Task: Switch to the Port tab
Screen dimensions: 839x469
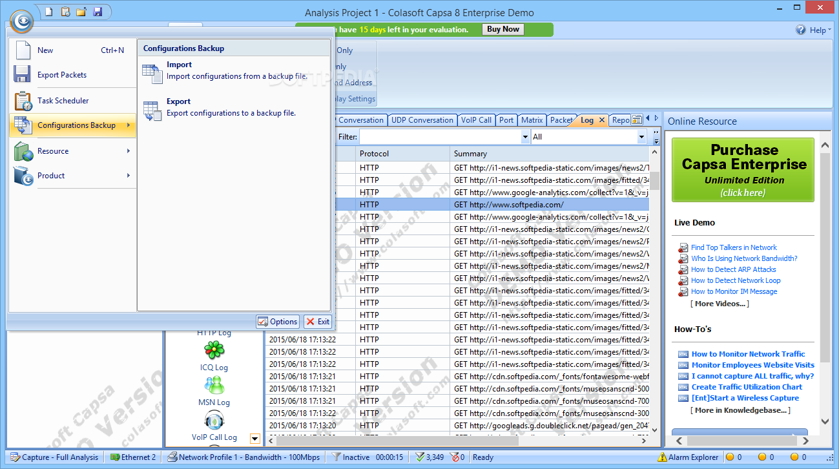Action: tap(506, 120)
